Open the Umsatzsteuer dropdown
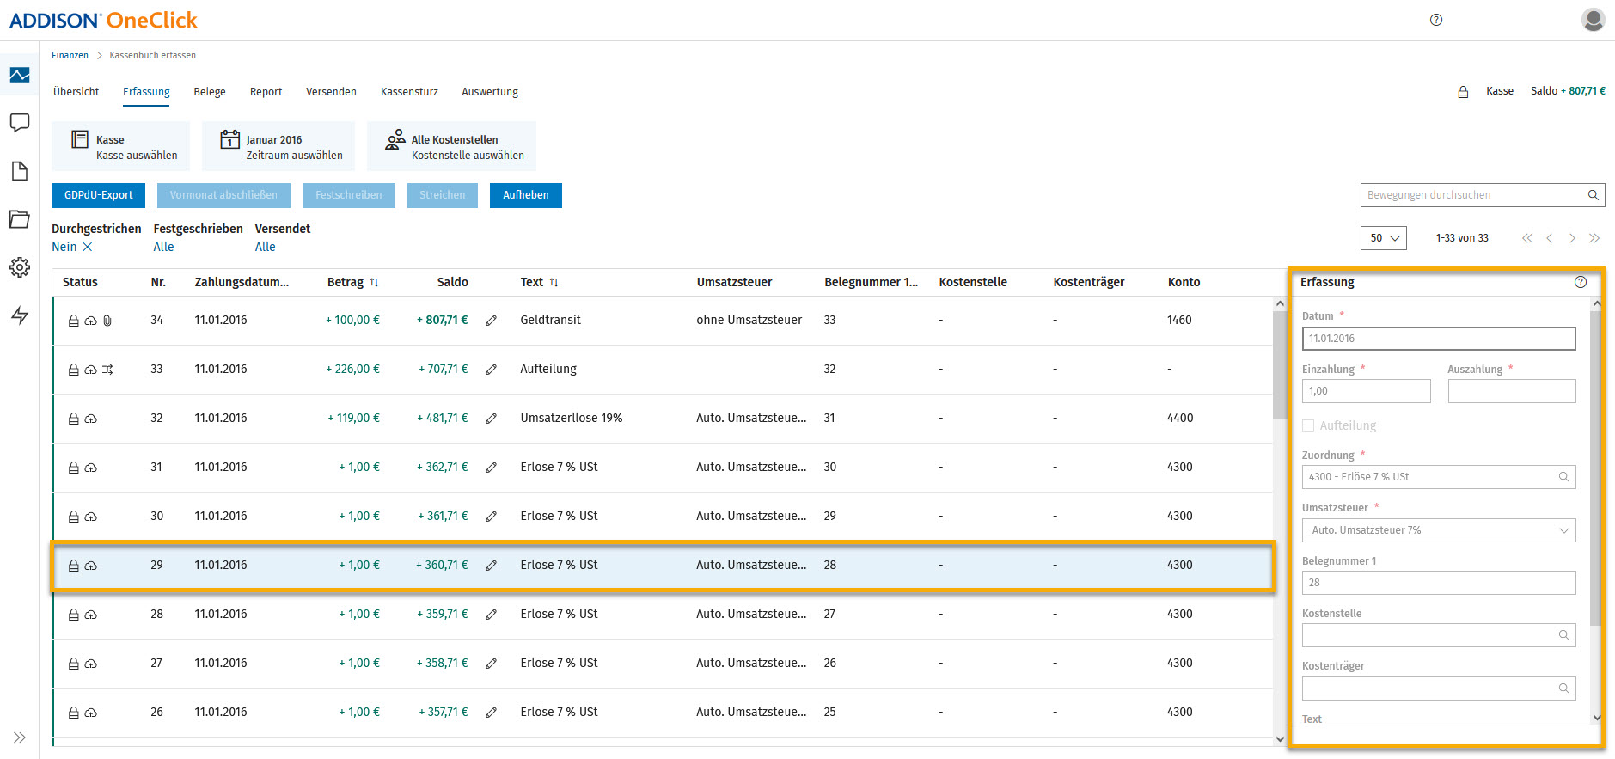The height and width of the screenshot is (759, 1615). coord(1439,530)
